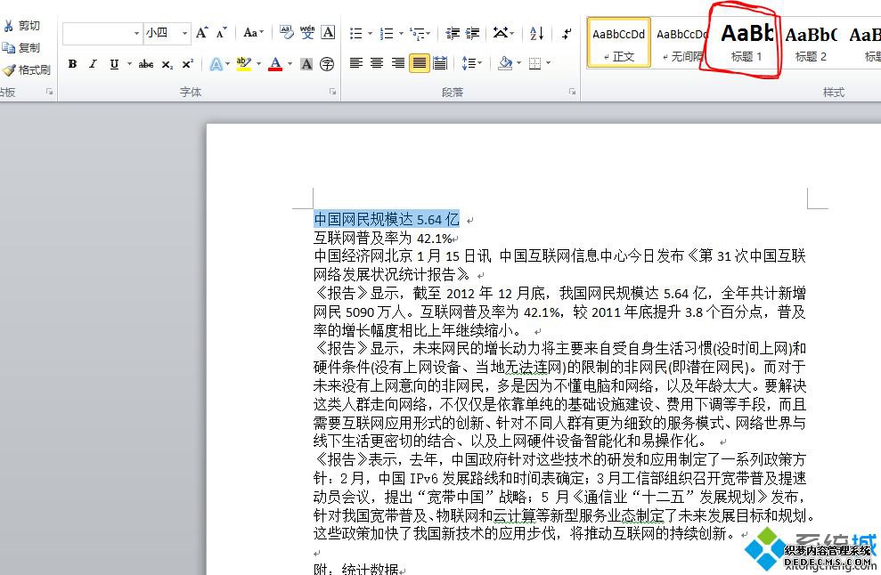This screenshot has height=575, width=881.
Task: Apply character border icon
Action: (x=328, y=33)
